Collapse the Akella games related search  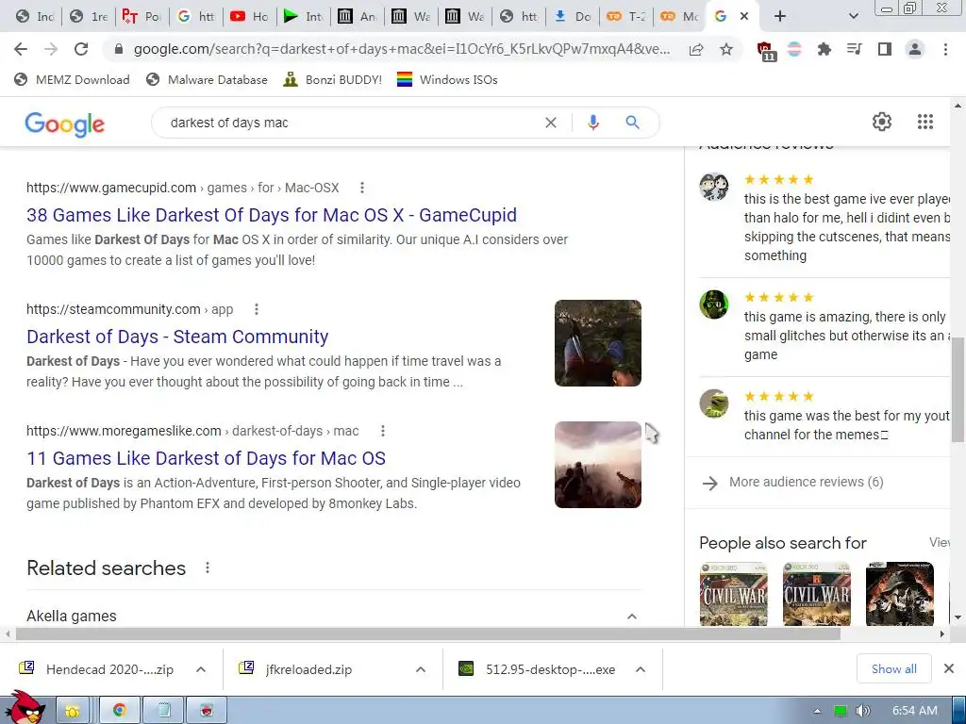(631, 617)
